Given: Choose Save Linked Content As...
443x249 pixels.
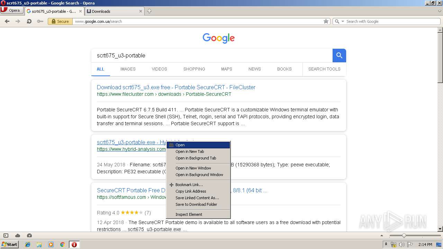Looking at the screenshot, I should 198,198.
